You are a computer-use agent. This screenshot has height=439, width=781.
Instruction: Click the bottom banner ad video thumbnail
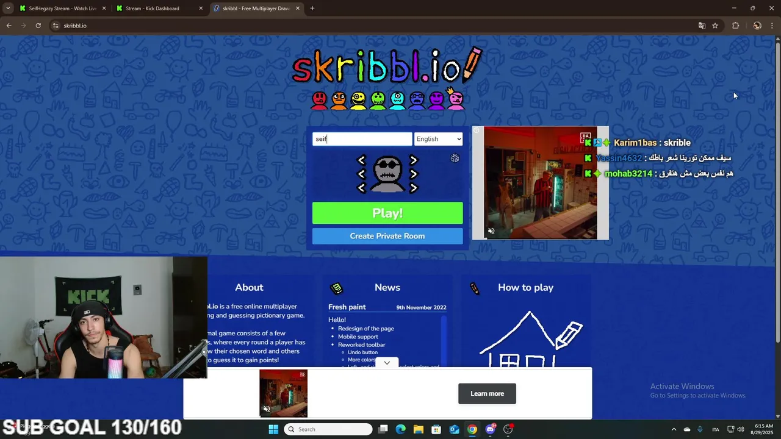pos(283,393)
